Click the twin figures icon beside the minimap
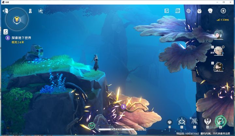The height and width of the screenshot is (136, 235). [30, 11]
